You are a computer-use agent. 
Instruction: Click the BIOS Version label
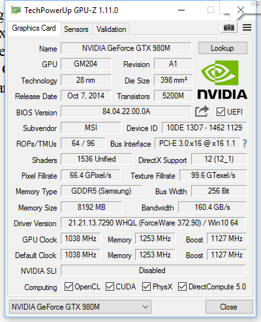click(x=37, y=113)
